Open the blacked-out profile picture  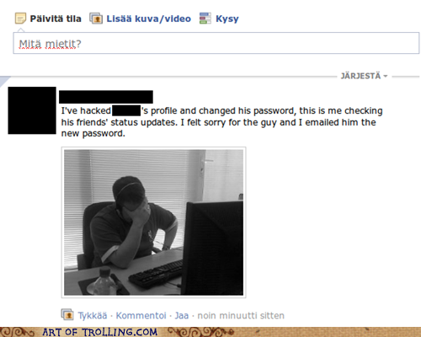click(32, 110)
